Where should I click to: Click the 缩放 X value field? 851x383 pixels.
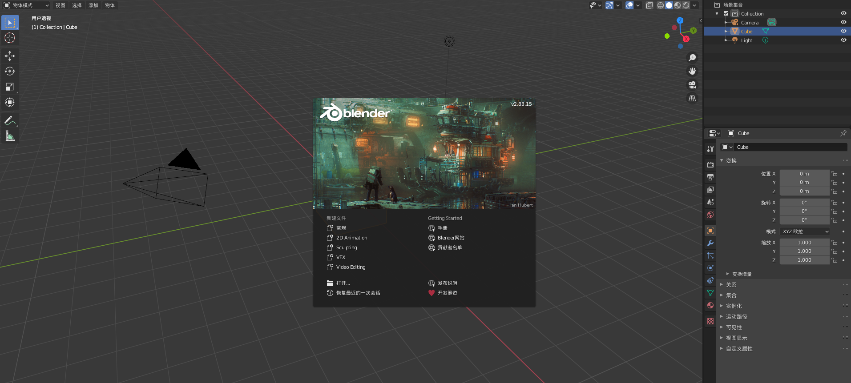[x=804, y=243]
